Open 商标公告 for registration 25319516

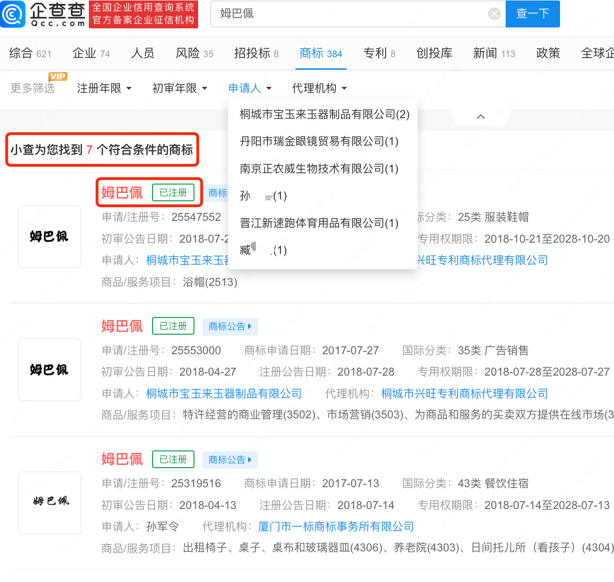[x=230, y=460]
